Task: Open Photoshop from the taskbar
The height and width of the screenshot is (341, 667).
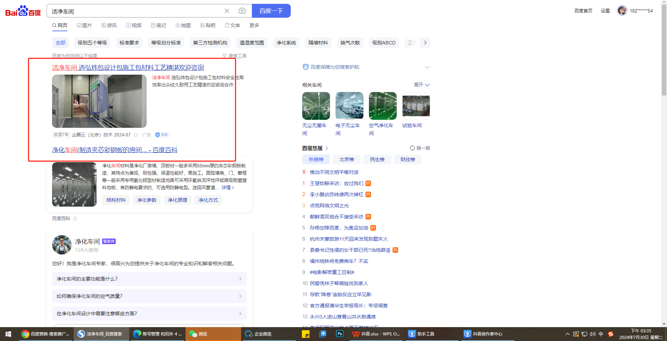Action: point(339,334)
